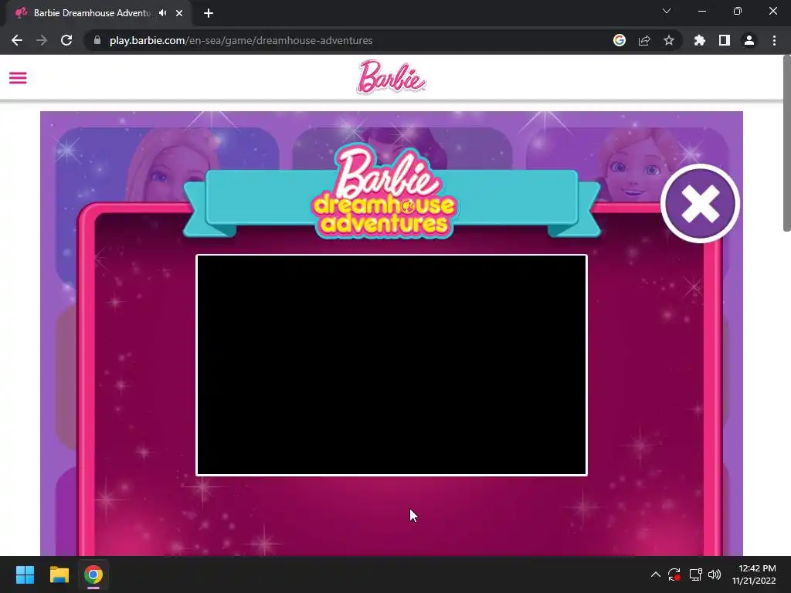Close the Barbie Dreamhouse Adventures tab
791x593 pixels.
coord(179,13)
